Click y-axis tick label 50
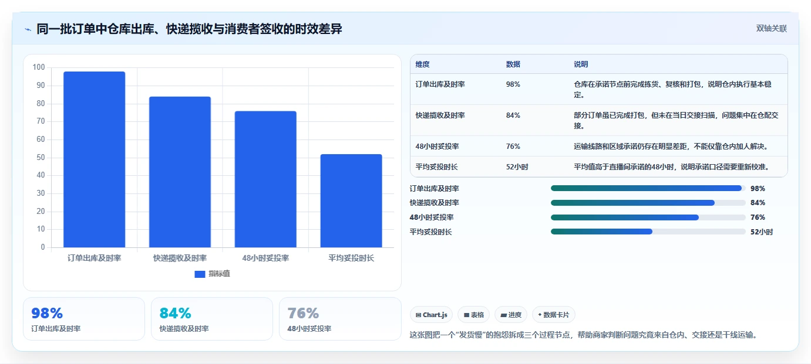 click(41, 157)
